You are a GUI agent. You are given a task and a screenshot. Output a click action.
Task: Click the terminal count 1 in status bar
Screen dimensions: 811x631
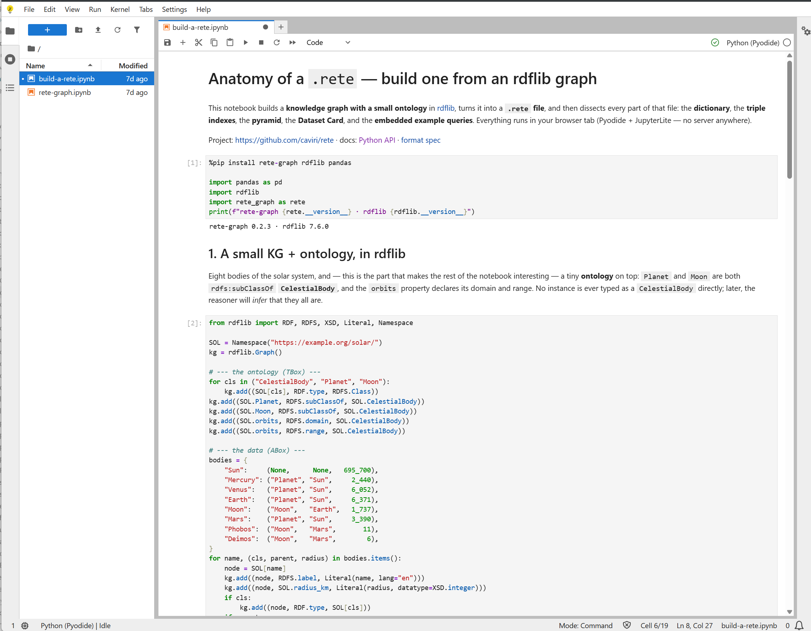(x=13, y=625)
